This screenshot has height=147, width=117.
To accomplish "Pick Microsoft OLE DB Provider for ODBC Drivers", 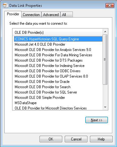I will tap(58, 71).
